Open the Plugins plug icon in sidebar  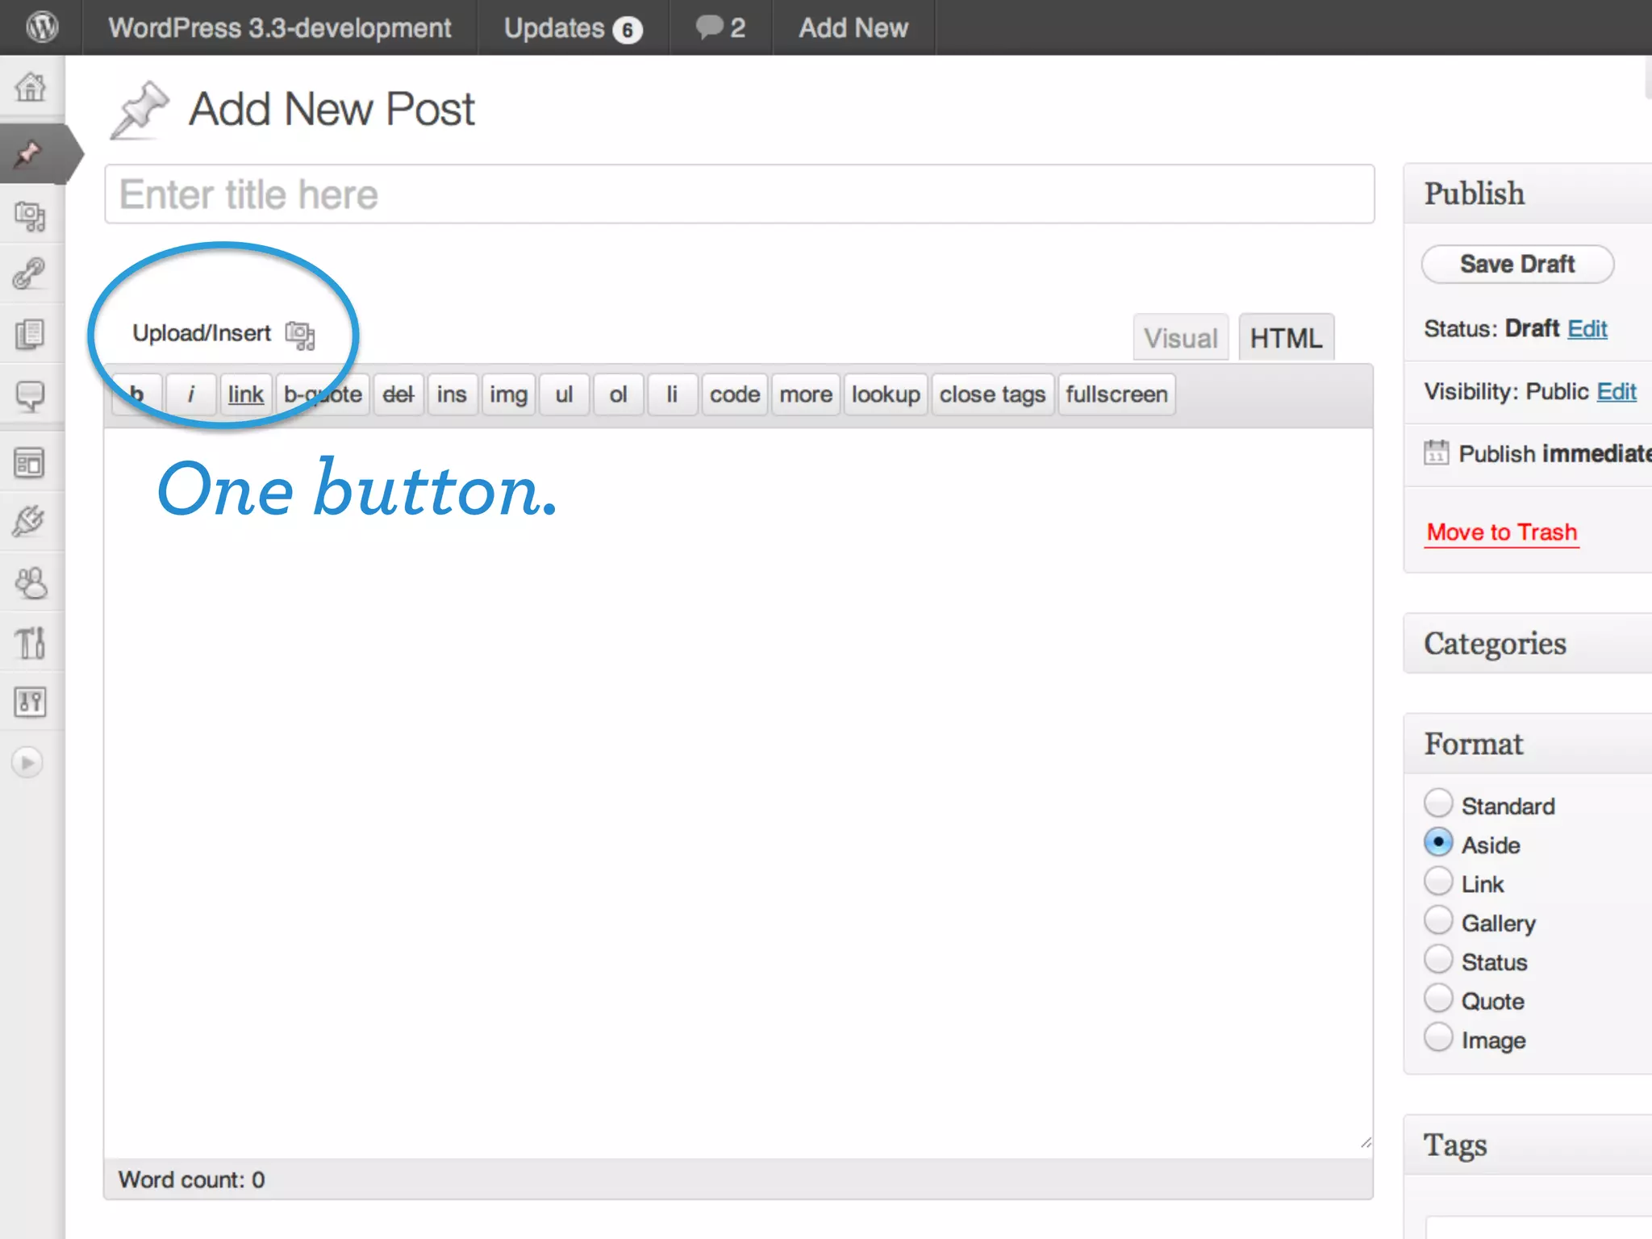[29, 521]
